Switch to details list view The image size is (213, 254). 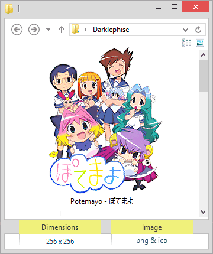coord(187,43)
